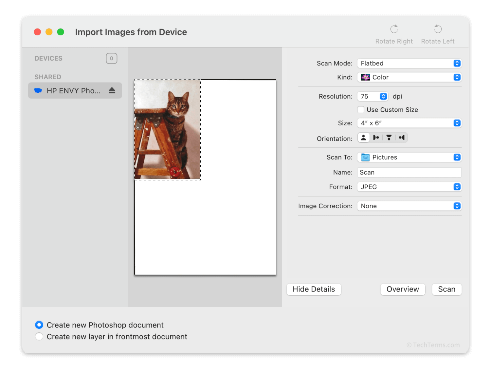The width and height of the screenshot is (491, 370).
Task: Click the Color kind flower icon
Action: (x=365, y=77)
